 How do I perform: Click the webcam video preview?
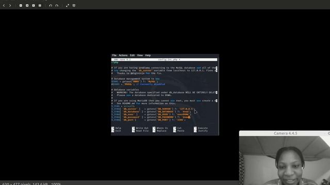tap(285, 160)
